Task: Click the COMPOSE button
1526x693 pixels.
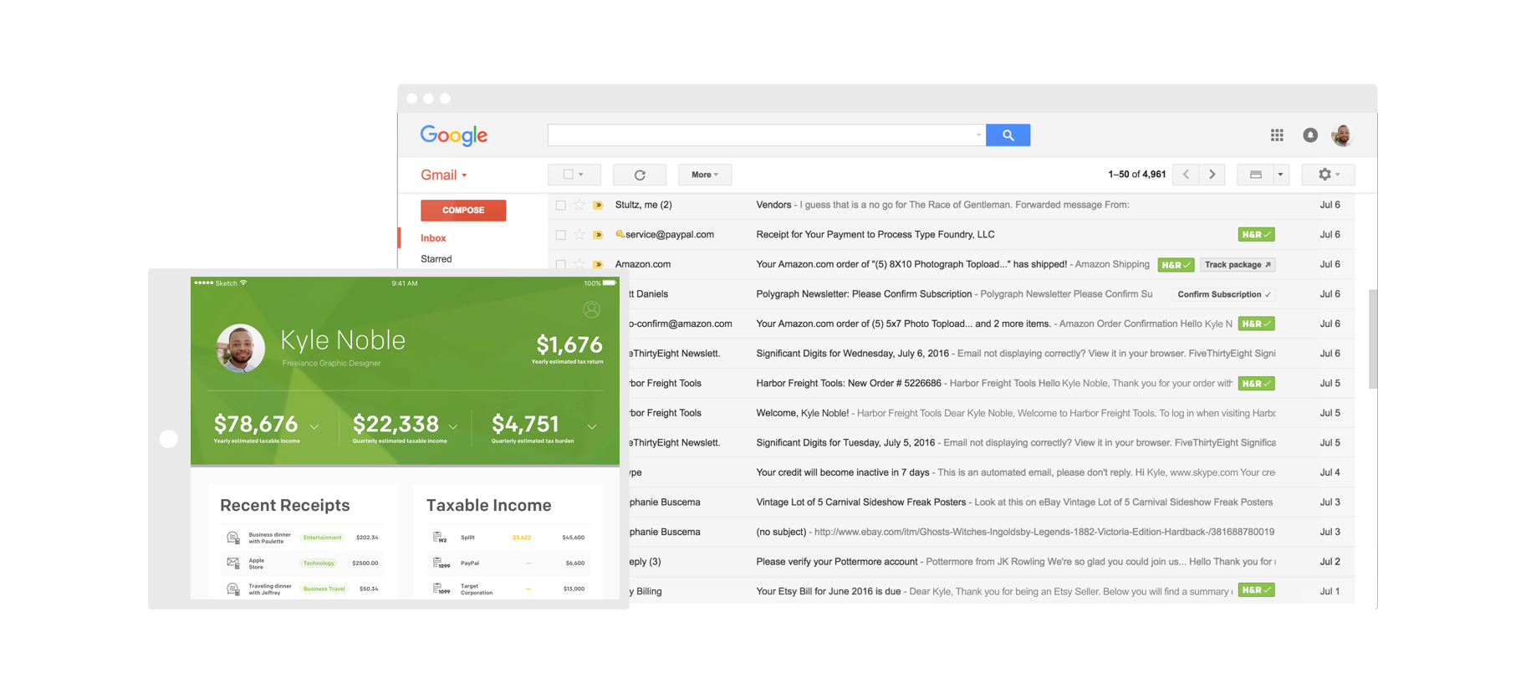Action: [x=463, y=211]
